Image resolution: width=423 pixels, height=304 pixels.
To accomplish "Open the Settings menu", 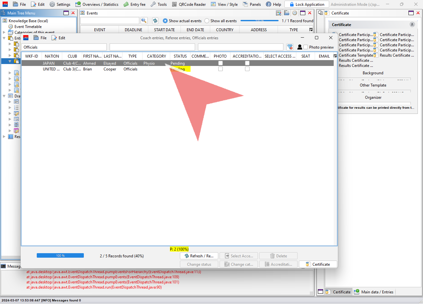I will (x=60, y=5).
